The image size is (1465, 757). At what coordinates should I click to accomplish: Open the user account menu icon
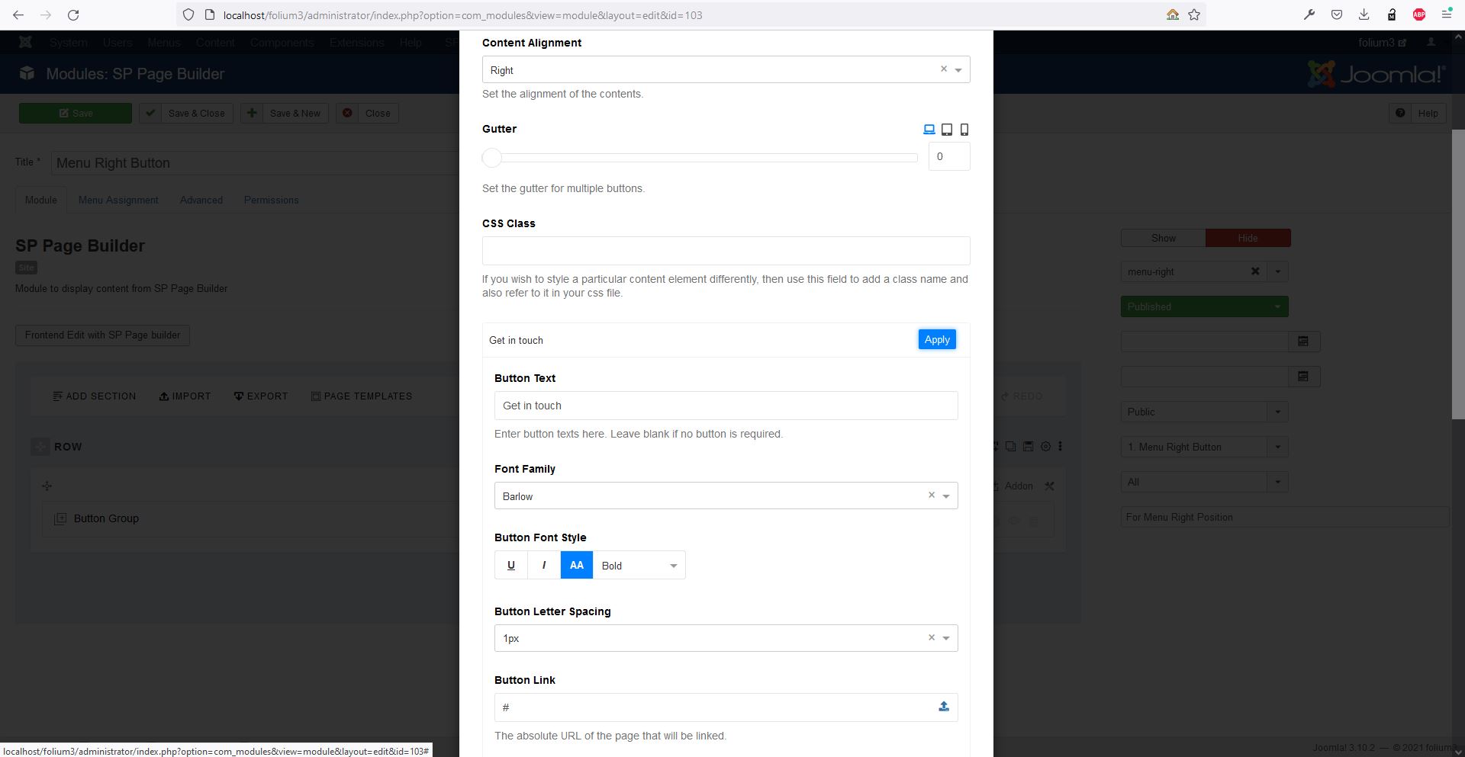click(x=1431, y=43)
